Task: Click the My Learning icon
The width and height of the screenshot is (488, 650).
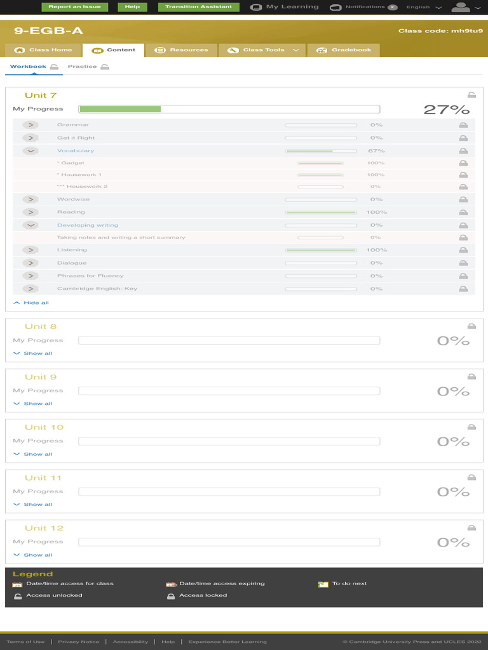Action: point(256,8)
